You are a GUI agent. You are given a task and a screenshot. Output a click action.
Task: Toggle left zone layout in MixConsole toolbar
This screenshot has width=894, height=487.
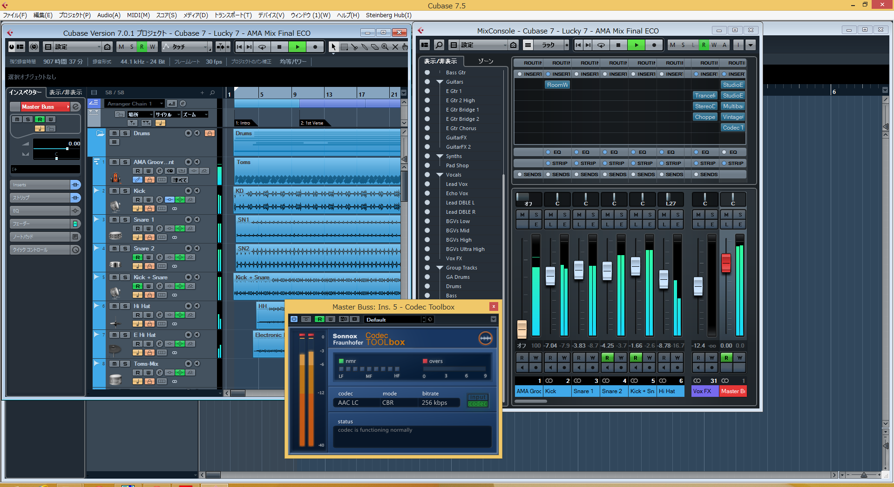425,45
